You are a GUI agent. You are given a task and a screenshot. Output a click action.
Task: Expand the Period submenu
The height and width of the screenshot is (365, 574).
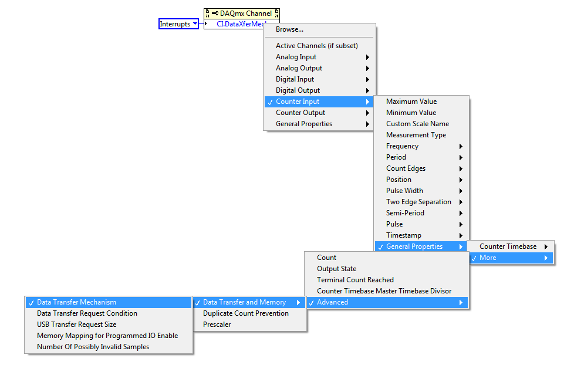click(421, 157)
